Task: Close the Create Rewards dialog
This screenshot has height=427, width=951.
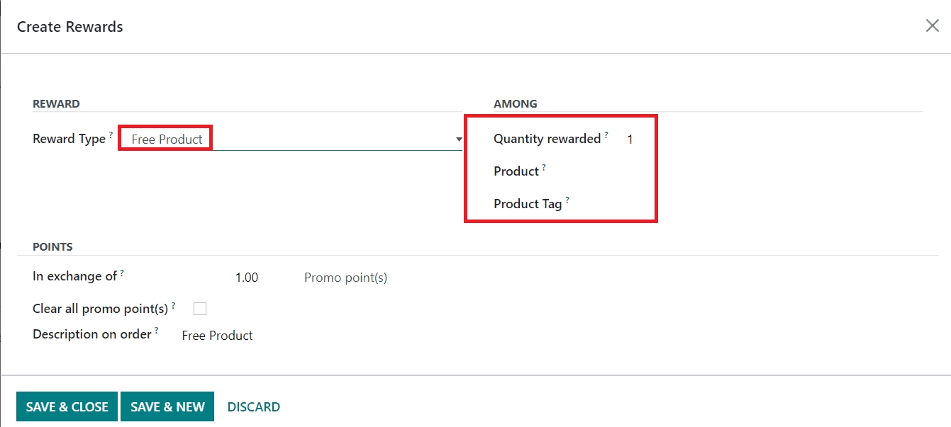Action: (x=932, y=26)
